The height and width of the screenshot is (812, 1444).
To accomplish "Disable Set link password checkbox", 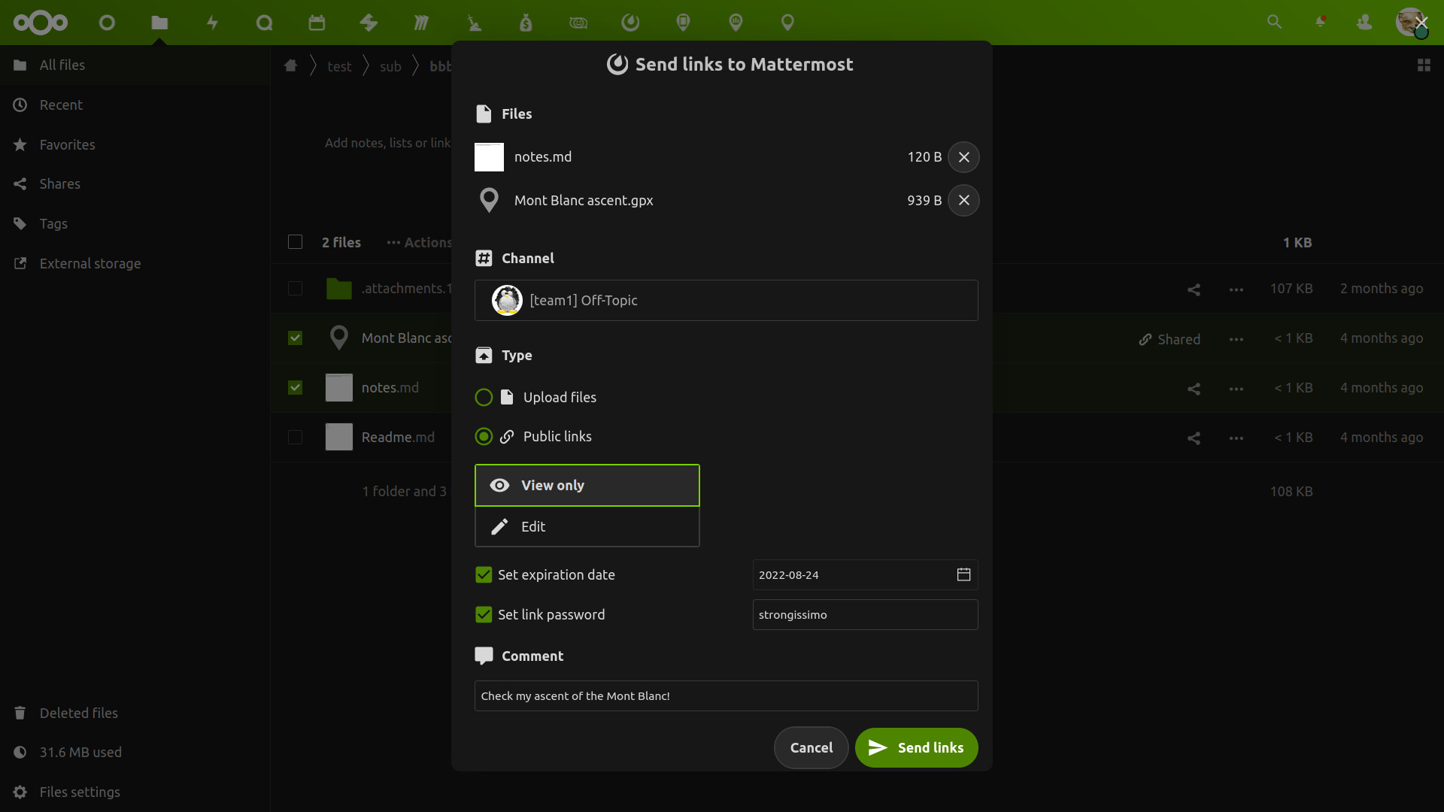I will click(x=484, y=614).
